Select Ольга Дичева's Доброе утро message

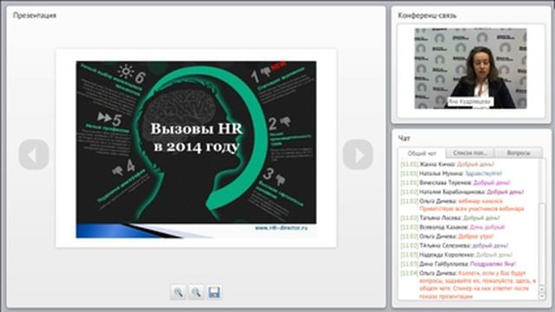447,237
